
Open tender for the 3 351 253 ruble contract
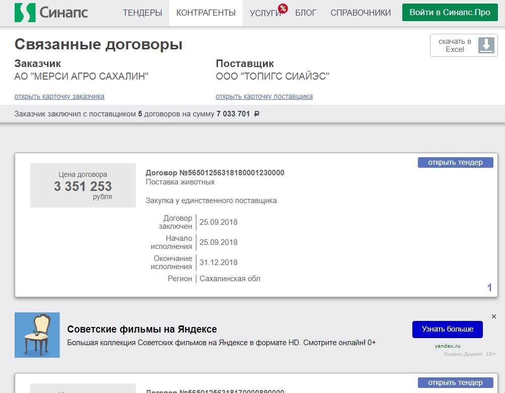coord(455,162)
